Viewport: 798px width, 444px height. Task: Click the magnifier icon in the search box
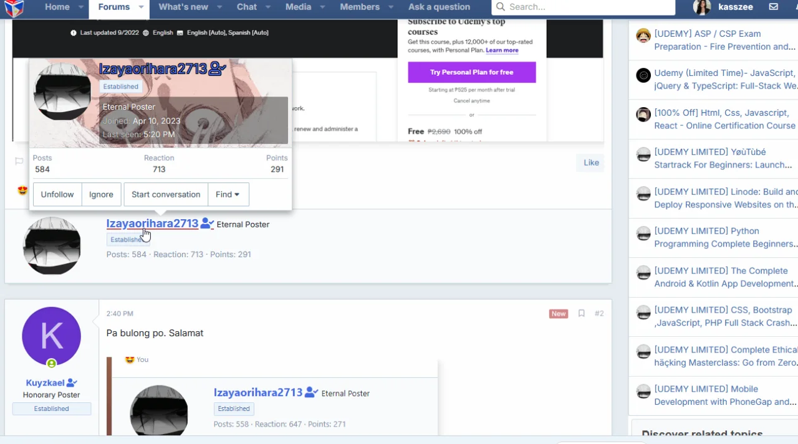[501, 7]
